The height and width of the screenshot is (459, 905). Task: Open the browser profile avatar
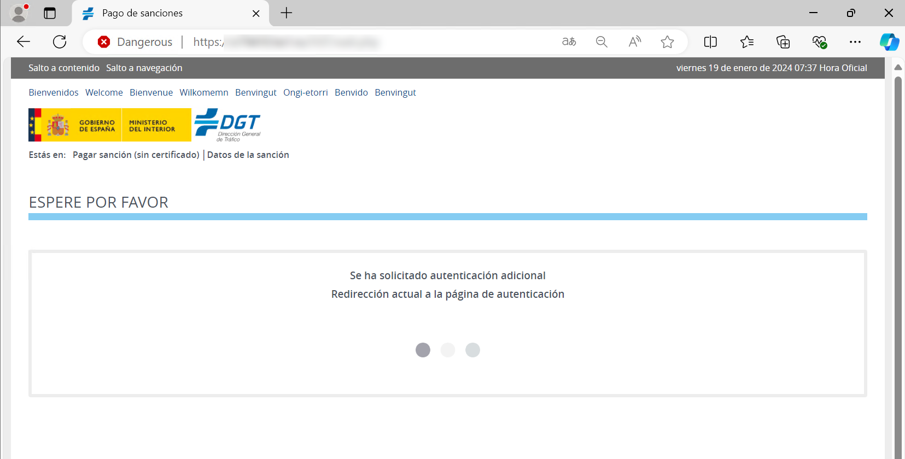(19, 13)
